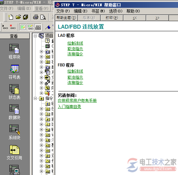Open 选项(O) menu in help window
The width and height of the screenshot is (178, 175).
pos(116,11)
